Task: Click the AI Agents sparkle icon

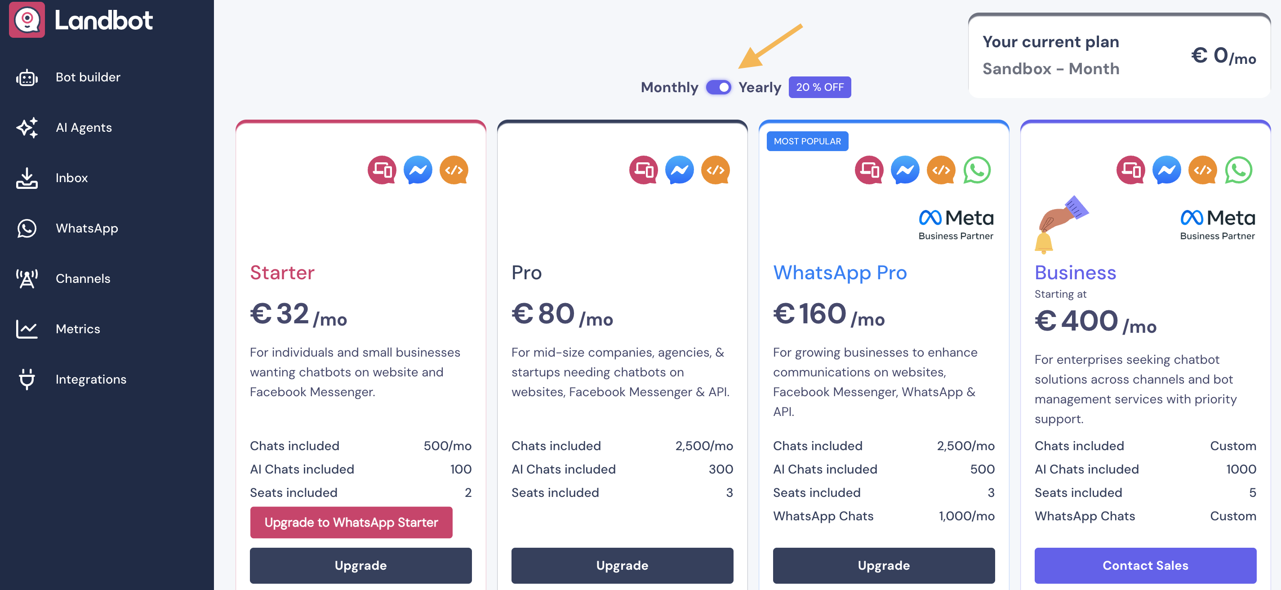Action: pos(27,128)
